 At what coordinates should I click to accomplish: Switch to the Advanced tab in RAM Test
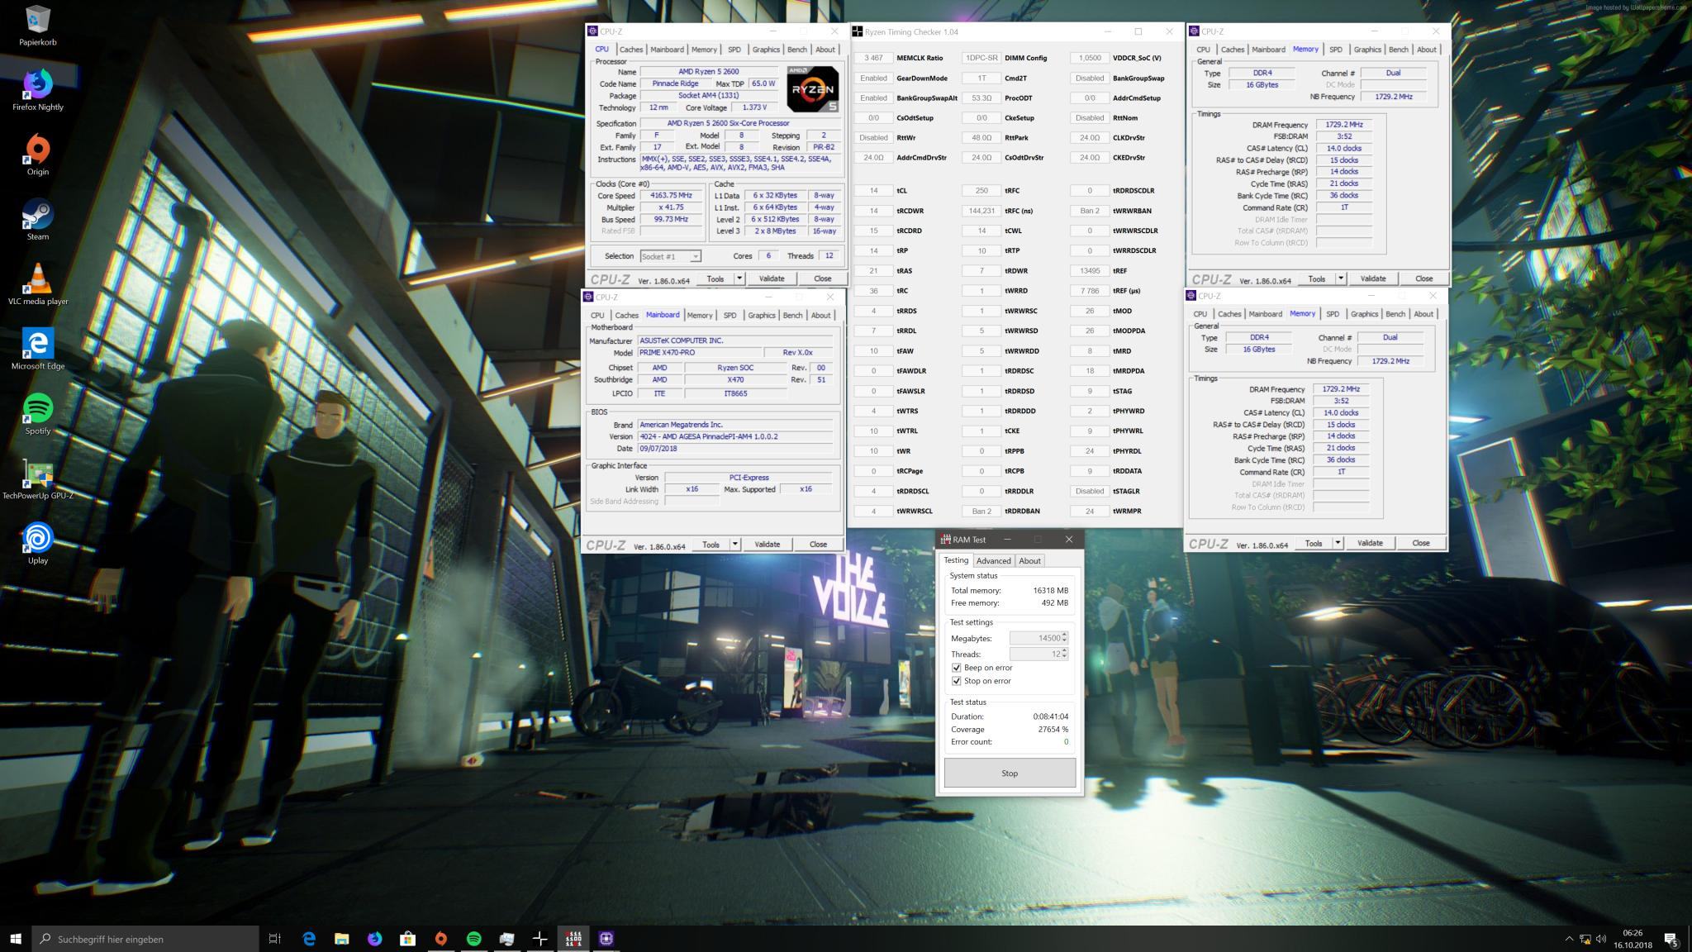tap(993, 560)
